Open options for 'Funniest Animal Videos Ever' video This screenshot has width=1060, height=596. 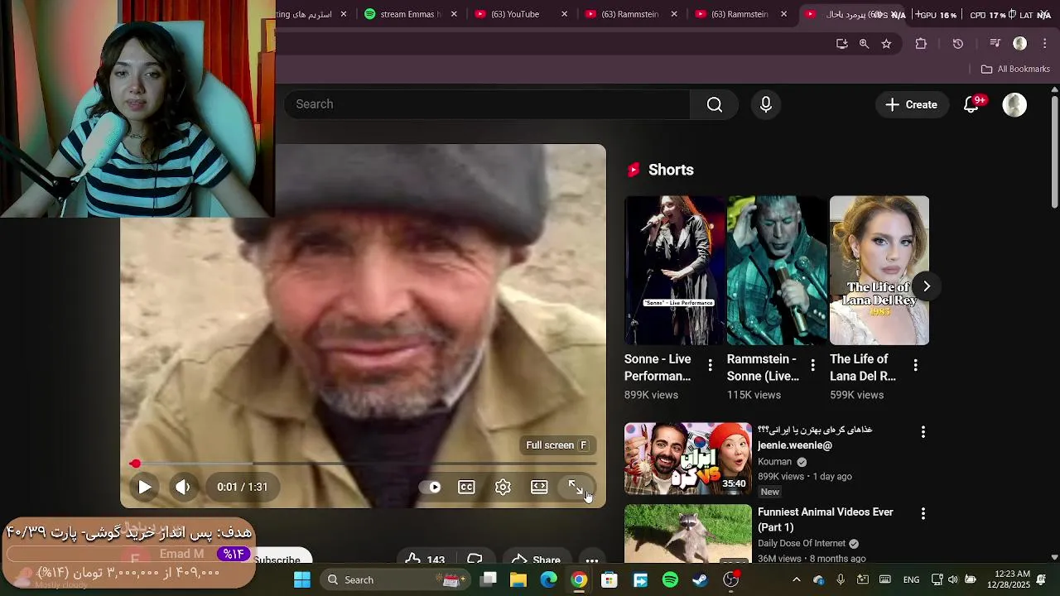[923, 514]
